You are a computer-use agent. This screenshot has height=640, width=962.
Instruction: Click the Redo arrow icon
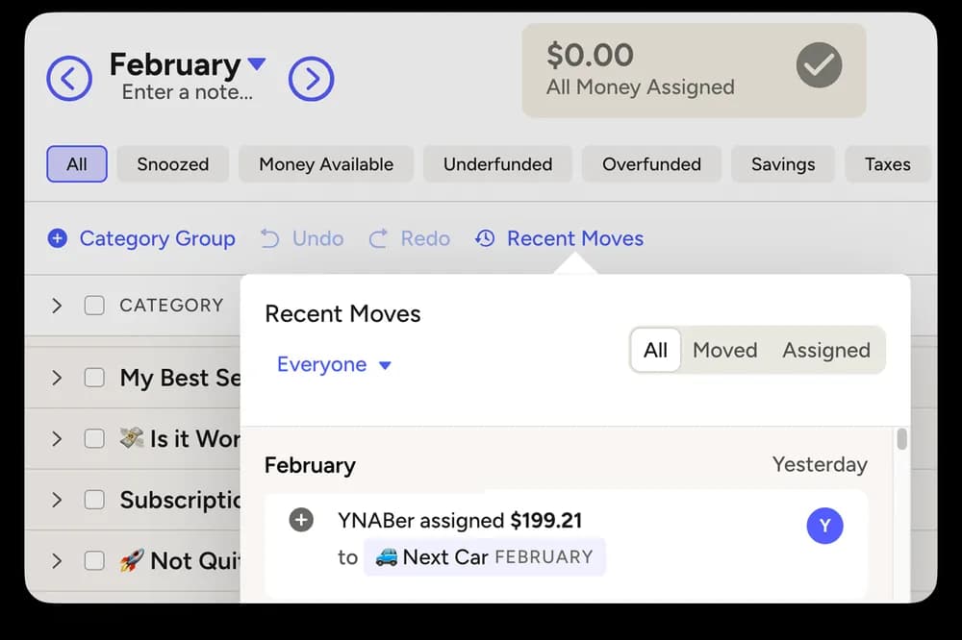[x=378, y=238]
